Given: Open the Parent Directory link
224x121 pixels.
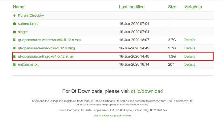Looking at the screenshot, I should [31, 16].
